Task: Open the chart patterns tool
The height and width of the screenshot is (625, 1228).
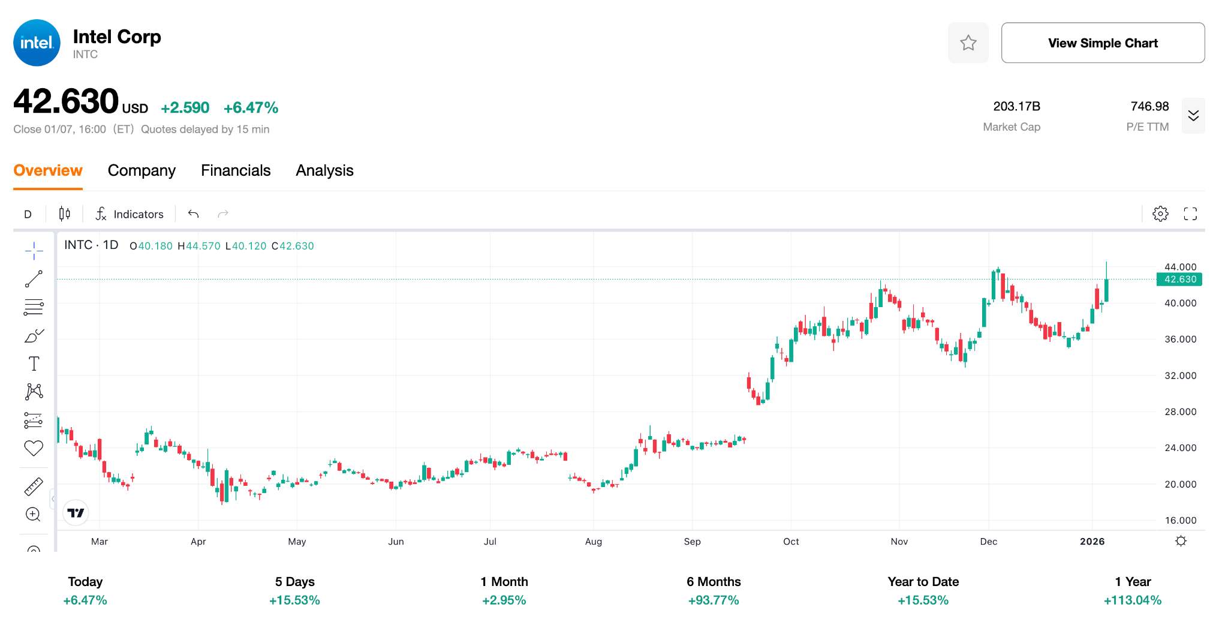Action: (34, 392)
